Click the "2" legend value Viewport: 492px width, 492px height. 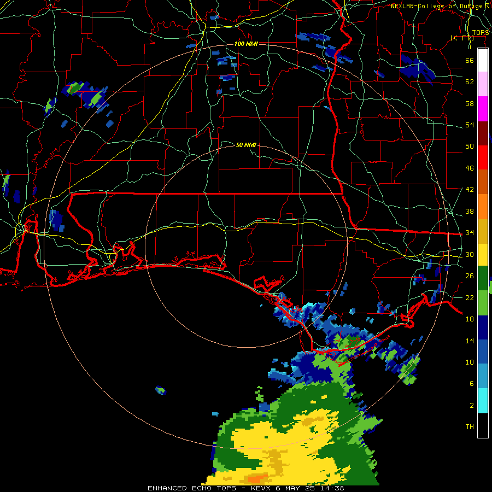pos(471,406)
